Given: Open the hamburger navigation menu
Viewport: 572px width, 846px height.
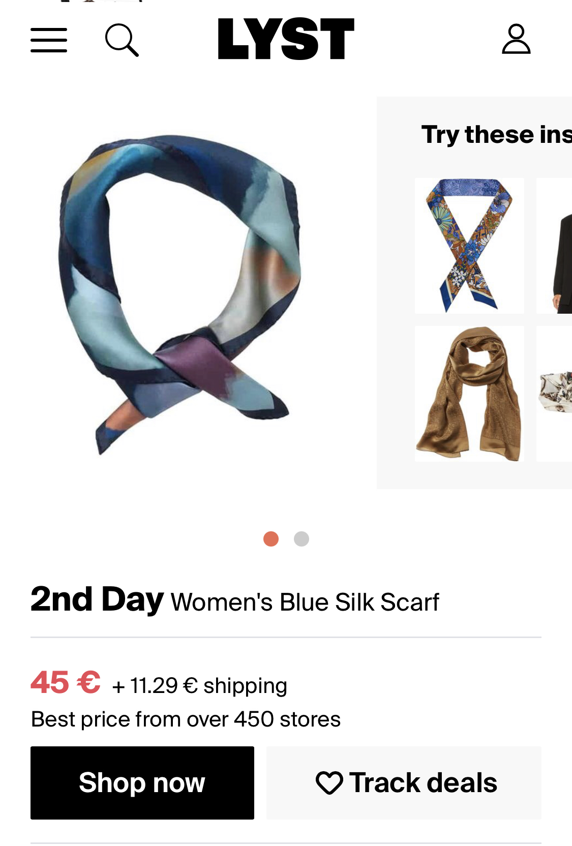Looking at the screenshot, I should click(49, 40).
